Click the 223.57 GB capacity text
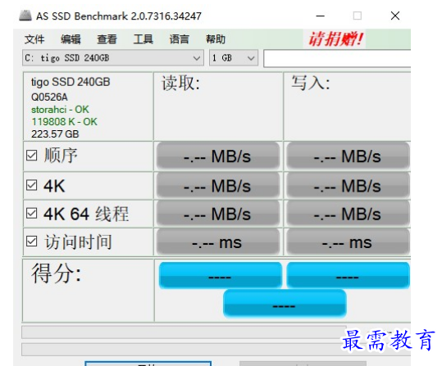442x366 pixels. [x=55, y=134]
